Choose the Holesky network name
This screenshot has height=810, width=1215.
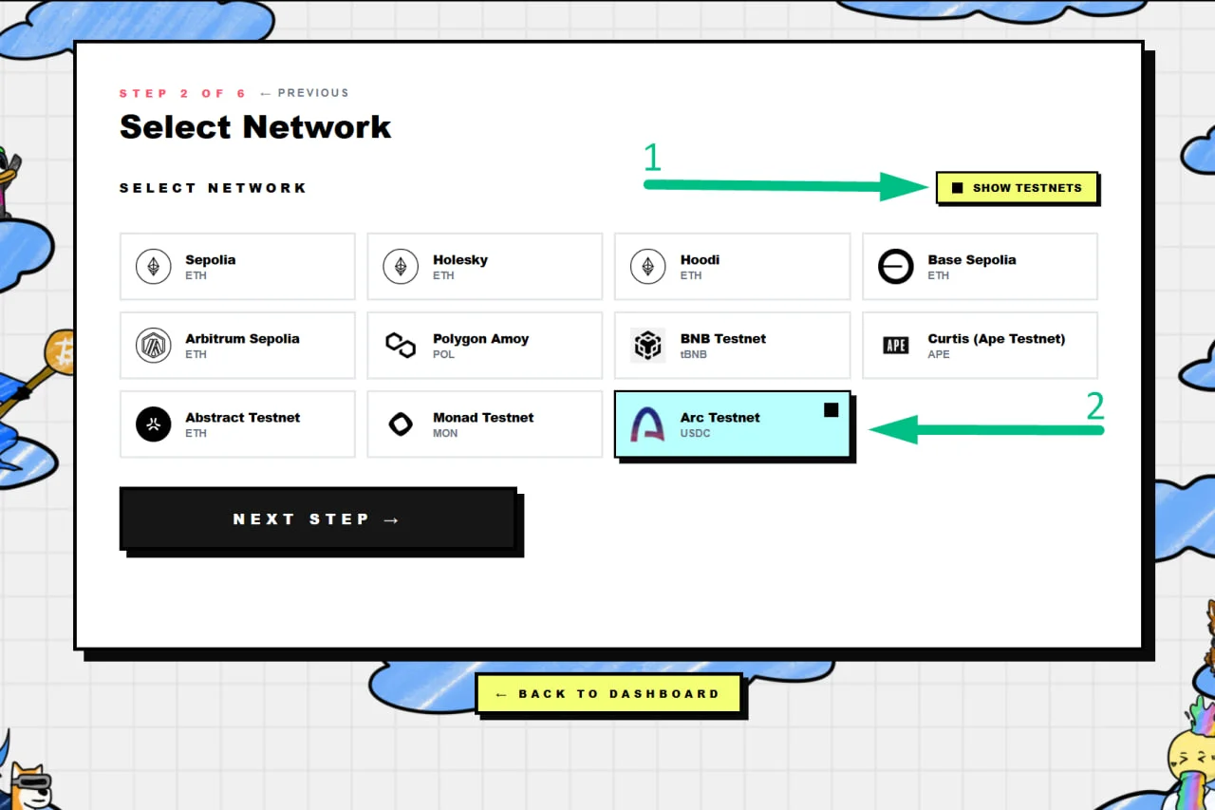[x=460, y=259]
